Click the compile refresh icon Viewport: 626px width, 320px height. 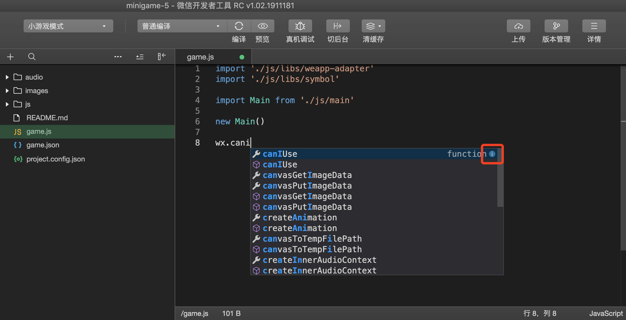[x=239, y=26]
